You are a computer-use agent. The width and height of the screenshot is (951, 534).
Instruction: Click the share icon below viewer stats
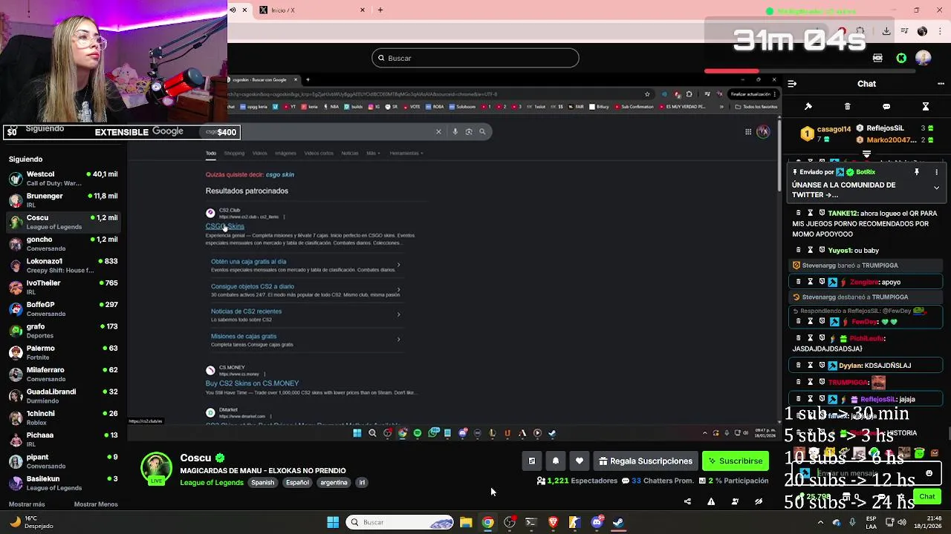687,502
